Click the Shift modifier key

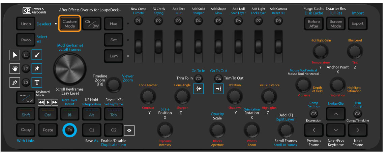click(x=26, y=114)
